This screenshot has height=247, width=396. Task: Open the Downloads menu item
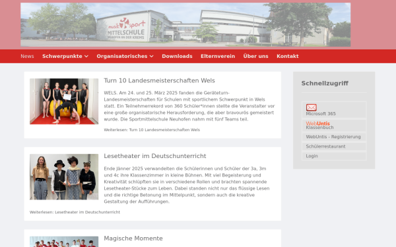coord(177,56)
